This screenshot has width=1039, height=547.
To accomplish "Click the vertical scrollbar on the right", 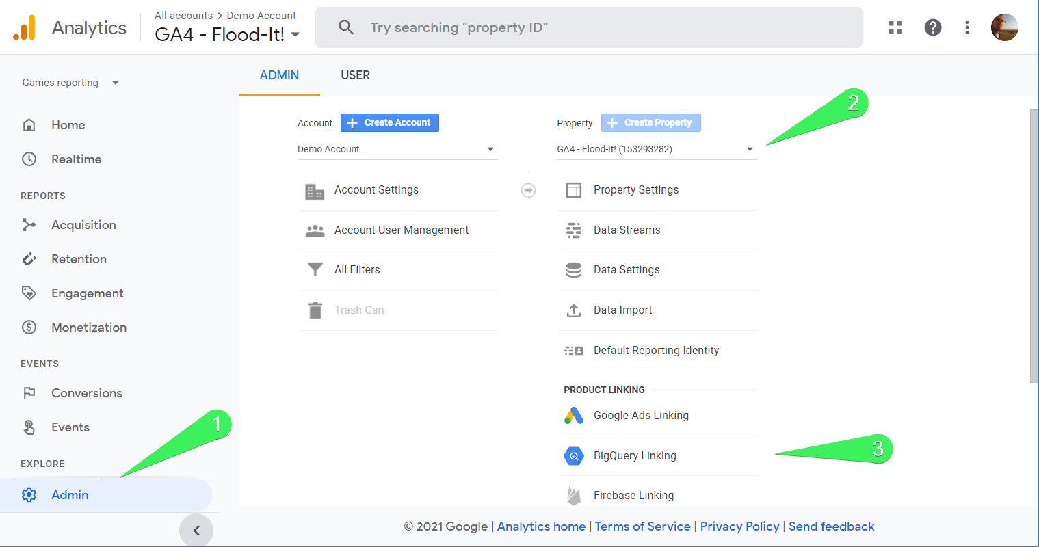I will pos(1034,246).
